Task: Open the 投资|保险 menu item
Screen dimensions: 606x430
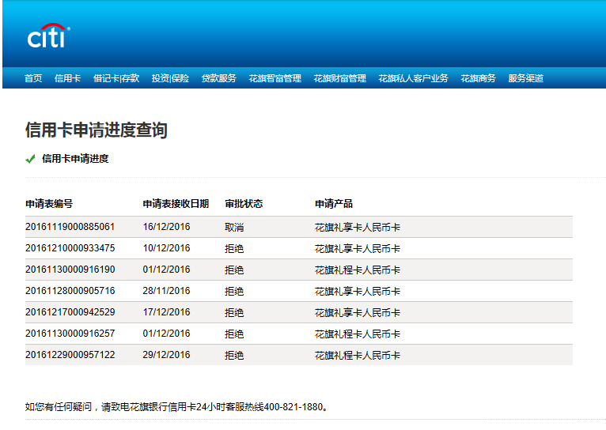Action: 170,78
